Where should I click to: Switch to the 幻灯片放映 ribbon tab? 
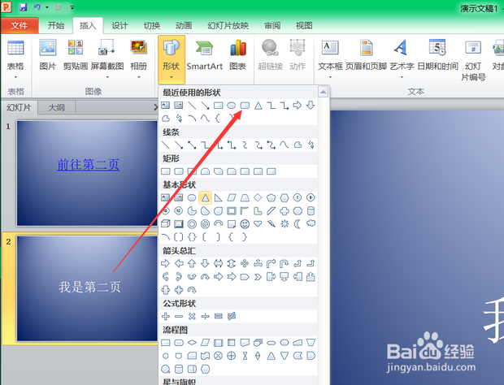coord(228,26)
